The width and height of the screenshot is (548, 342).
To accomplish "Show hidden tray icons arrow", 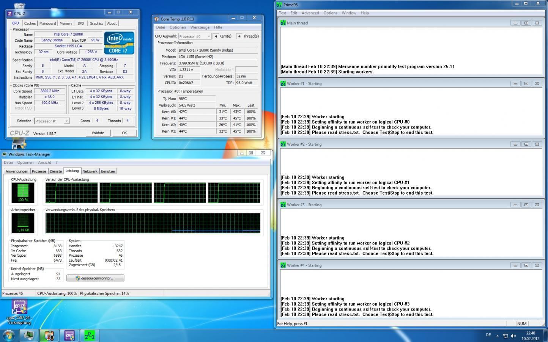I will pyautogui.click(x=498, y=336).
